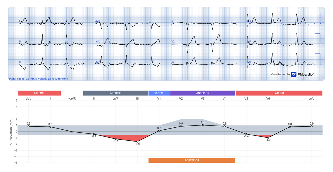Click the PMcardio brand name text

306,74
